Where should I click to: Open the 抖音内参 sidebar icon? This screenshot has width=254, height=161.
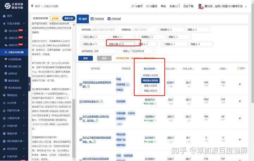[4, 156]
